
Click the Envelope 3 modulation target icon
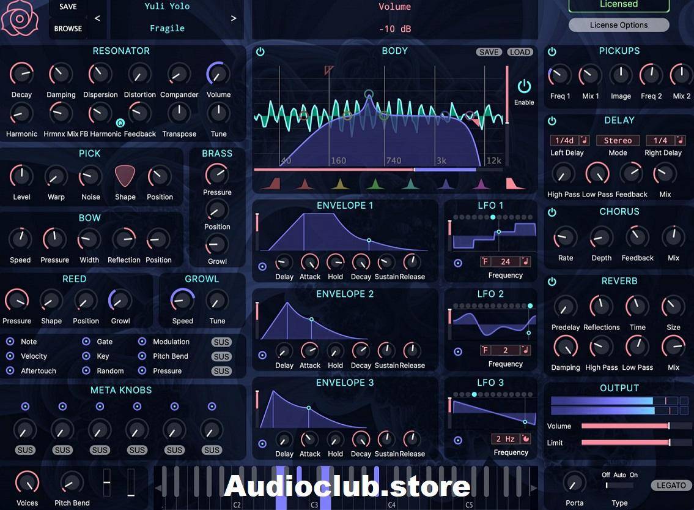coord(262,443)
